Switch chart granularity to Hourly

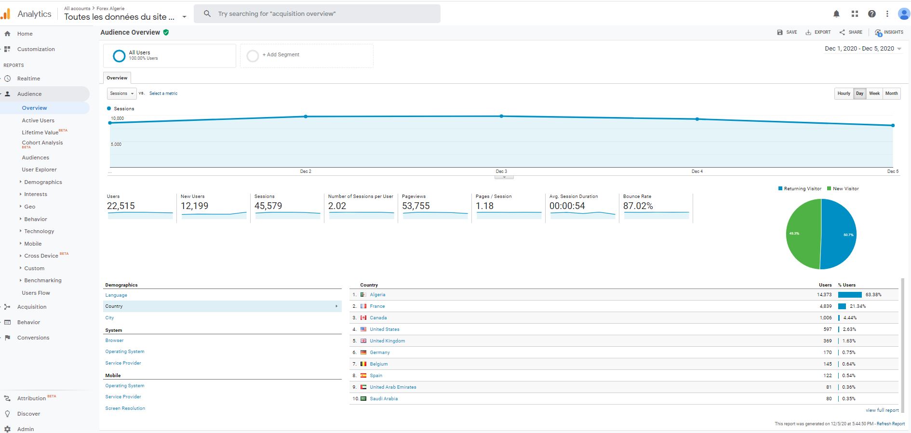tap(844, 93)
